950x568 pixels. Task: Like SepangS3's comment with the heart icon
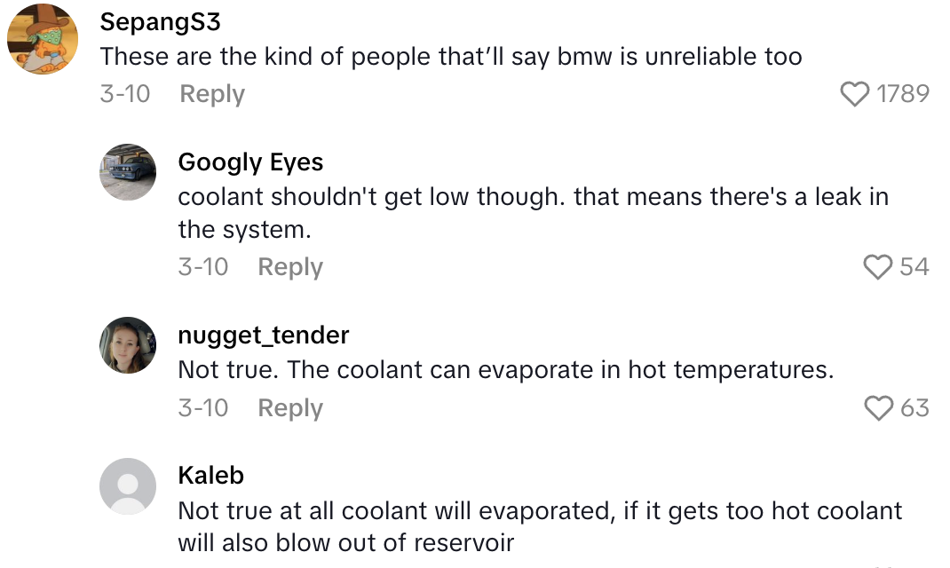854,94
